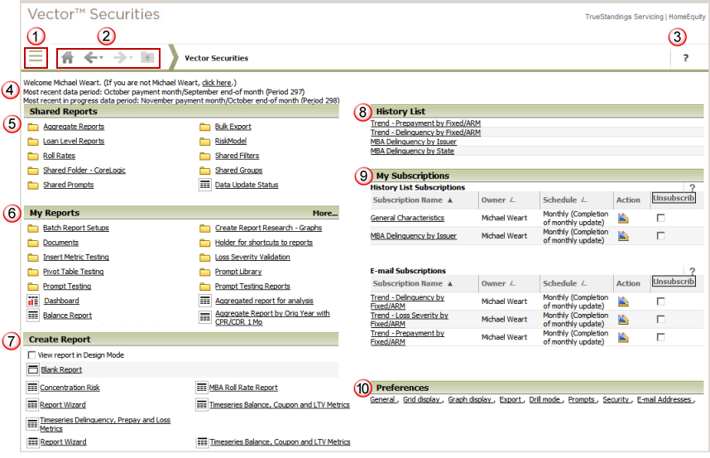Click the up-one-level folder icon

[x=147, y=57]
